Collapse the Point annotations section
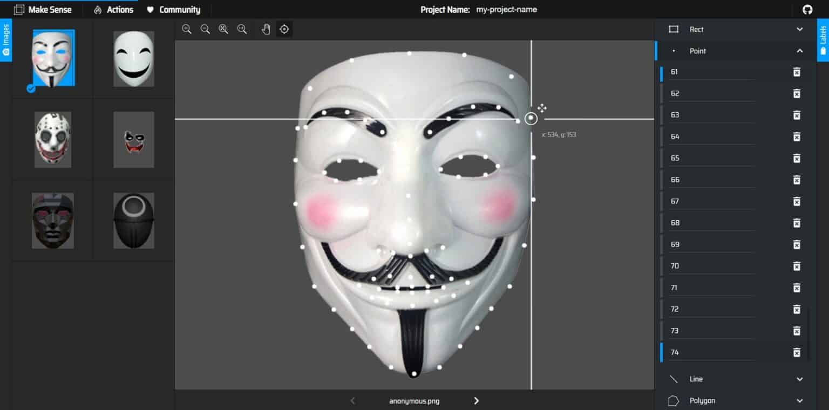Screen dimensions: 829x410 [799, 51]
